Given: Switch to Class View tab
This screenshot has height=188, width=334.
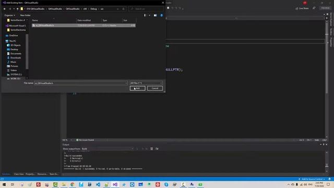Looking at the screenshot, I should tap(19, 174).
